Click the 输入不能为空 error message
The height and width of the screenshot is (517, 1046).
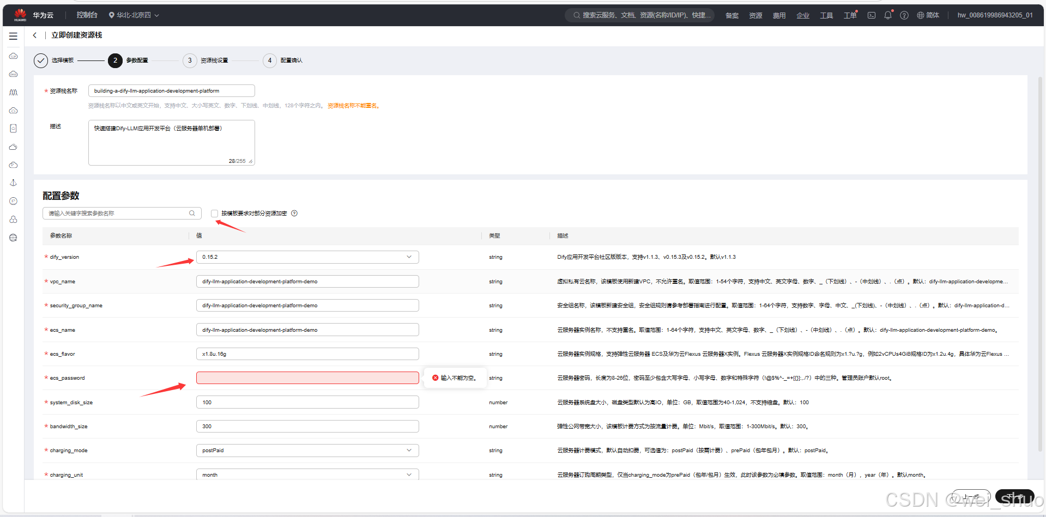[x=455, y=378]
